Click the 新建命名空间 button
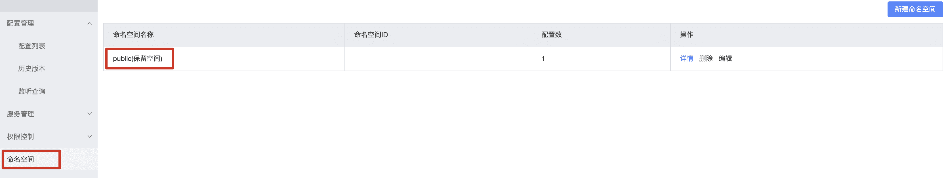946x178 pixels. (915, 9)
